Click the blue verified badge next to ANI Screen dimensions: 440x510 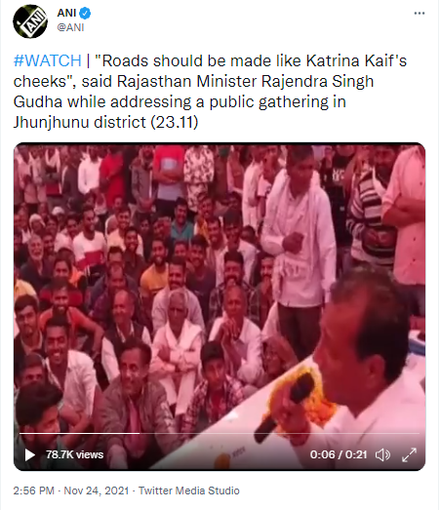click(85, 14)
